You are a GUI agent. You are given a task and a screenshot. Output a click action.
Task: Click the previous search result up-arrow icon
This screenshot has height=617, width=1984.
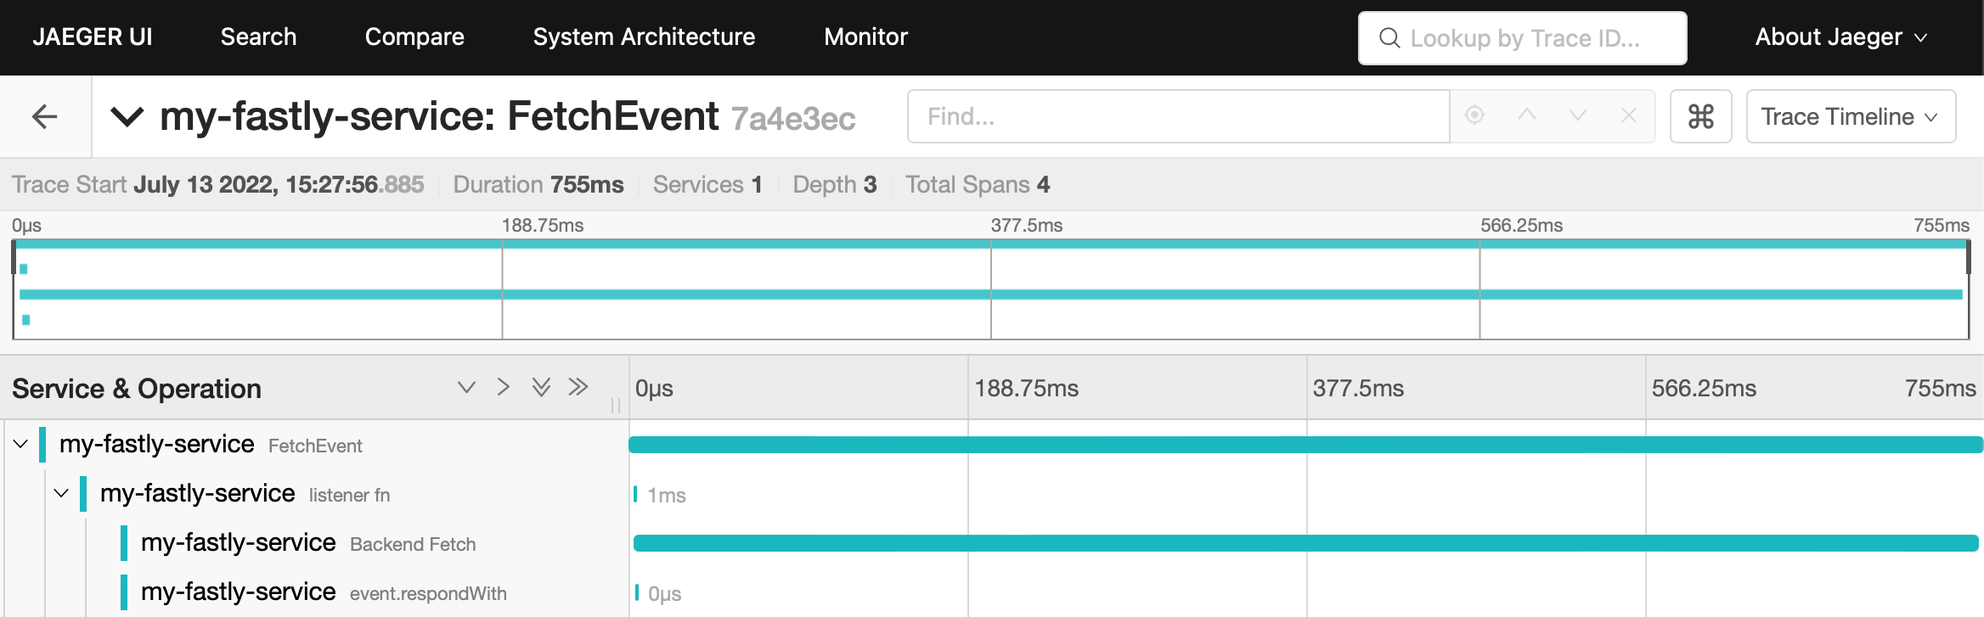[1529, 116]
